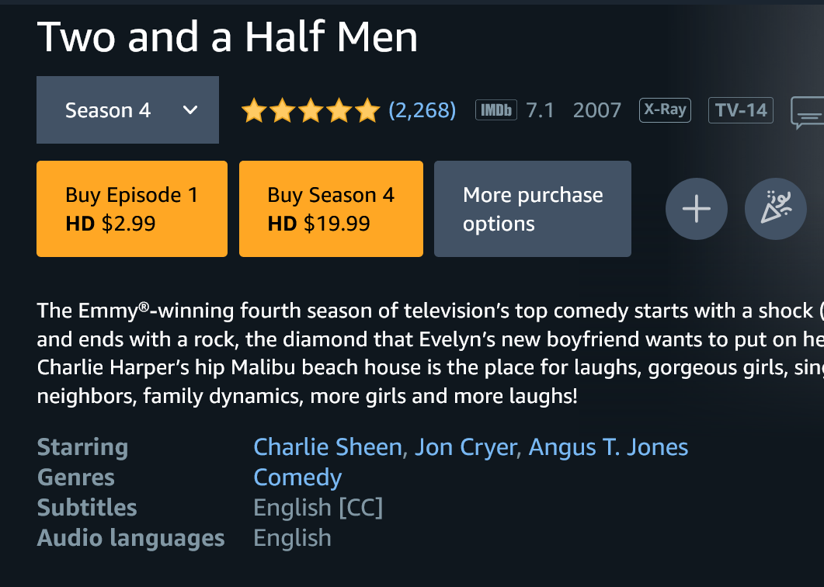Select the Angus T. Jones link
The height and width of the screenshot is (587, 824).
pos(608,447)
